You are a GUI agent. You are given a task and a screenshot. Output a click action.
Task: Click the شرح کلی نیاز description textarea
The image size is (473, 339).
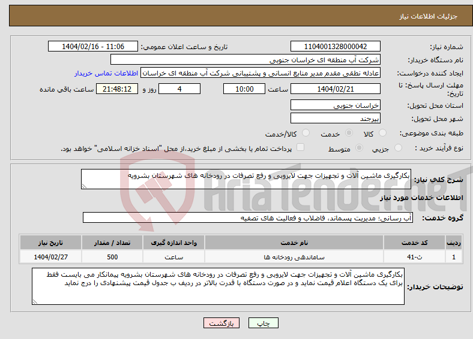tap(246, 179)
